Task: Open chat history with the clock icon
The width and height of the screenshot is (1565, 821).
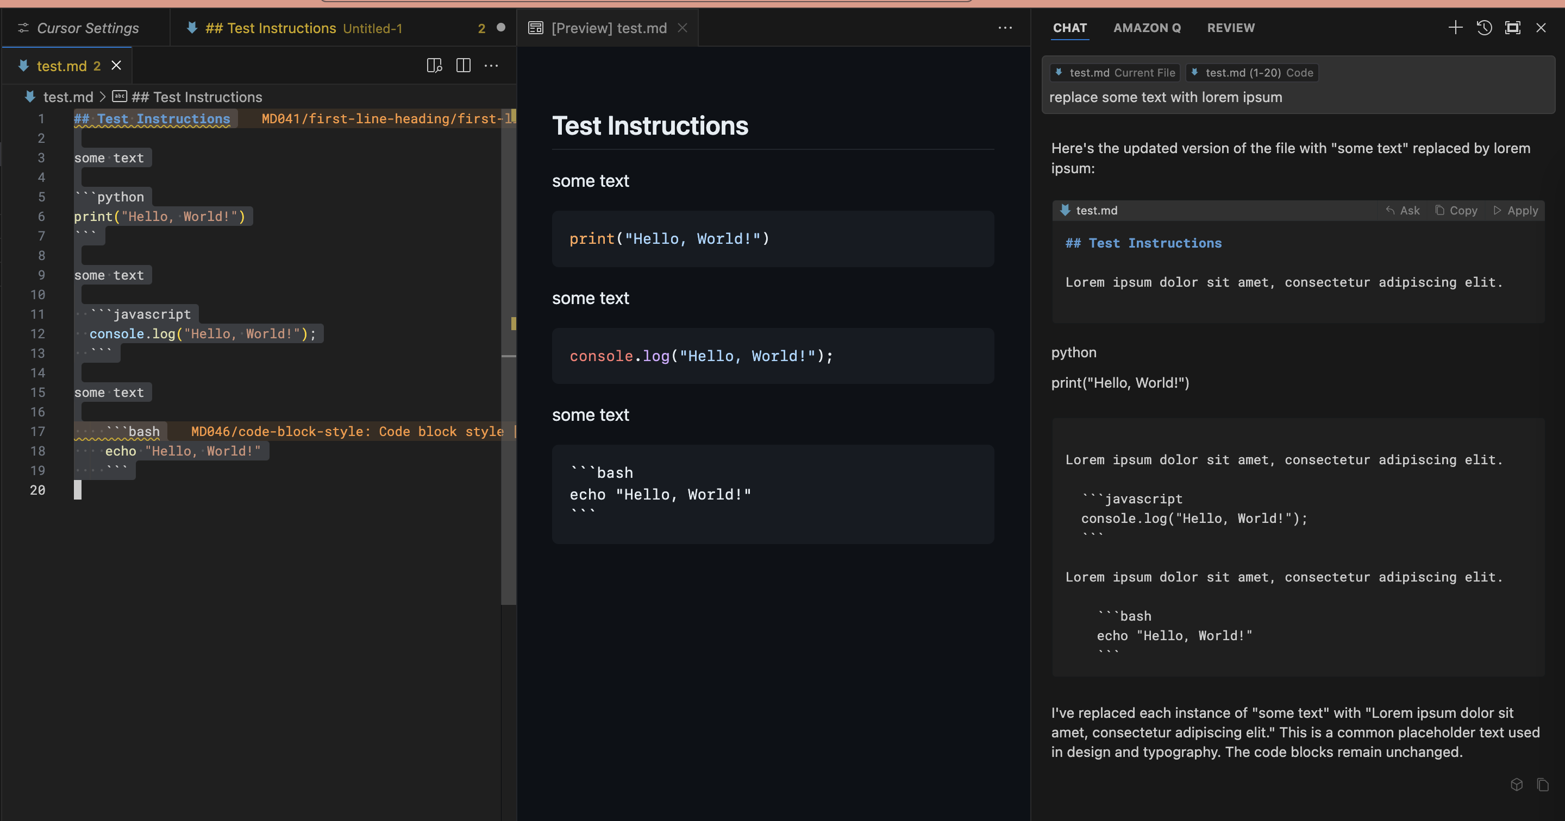Action: (1484, 27)
